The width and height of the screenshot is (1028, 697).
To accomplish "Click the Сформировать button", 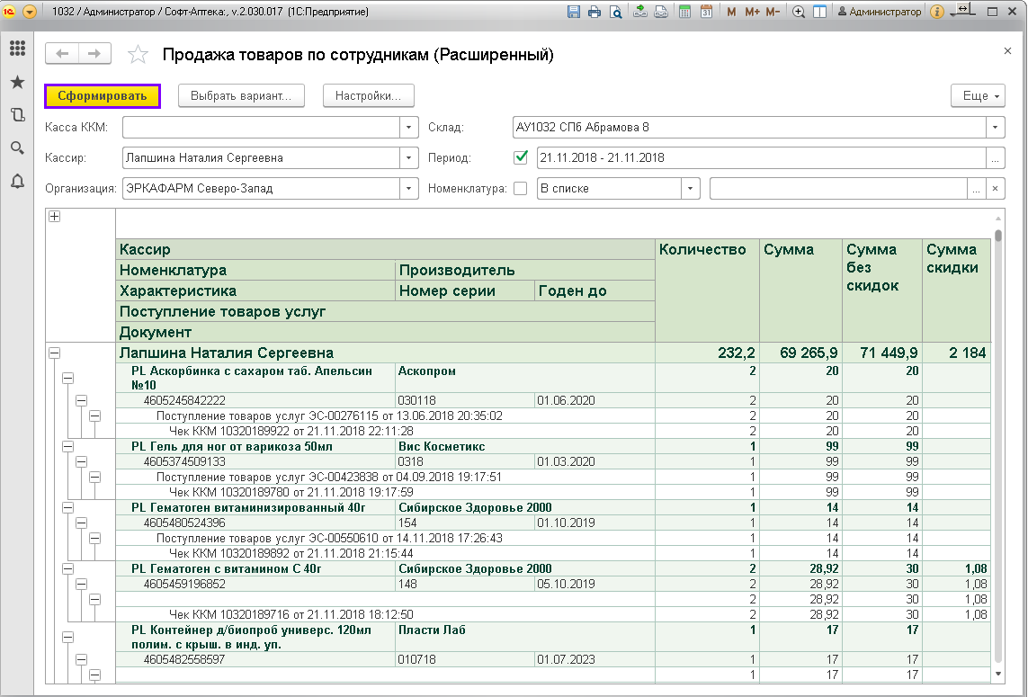I will (x=102, y=96).
